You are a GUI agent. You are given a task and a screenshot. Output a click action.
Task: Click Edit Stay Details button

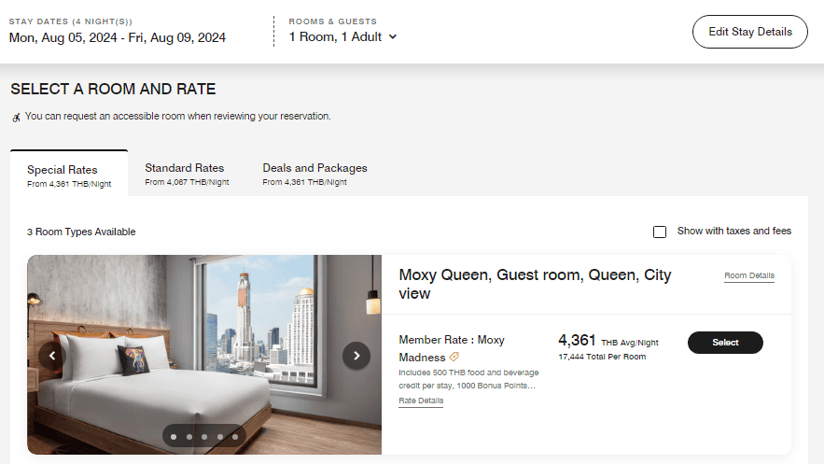(x=750, y=32)
